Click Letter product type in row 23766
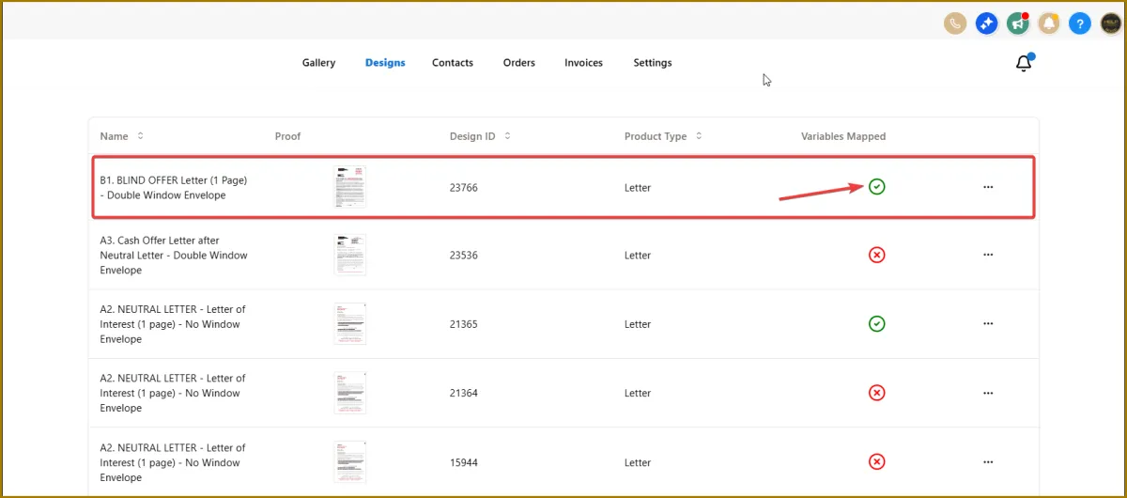 (x=638, y=188)
